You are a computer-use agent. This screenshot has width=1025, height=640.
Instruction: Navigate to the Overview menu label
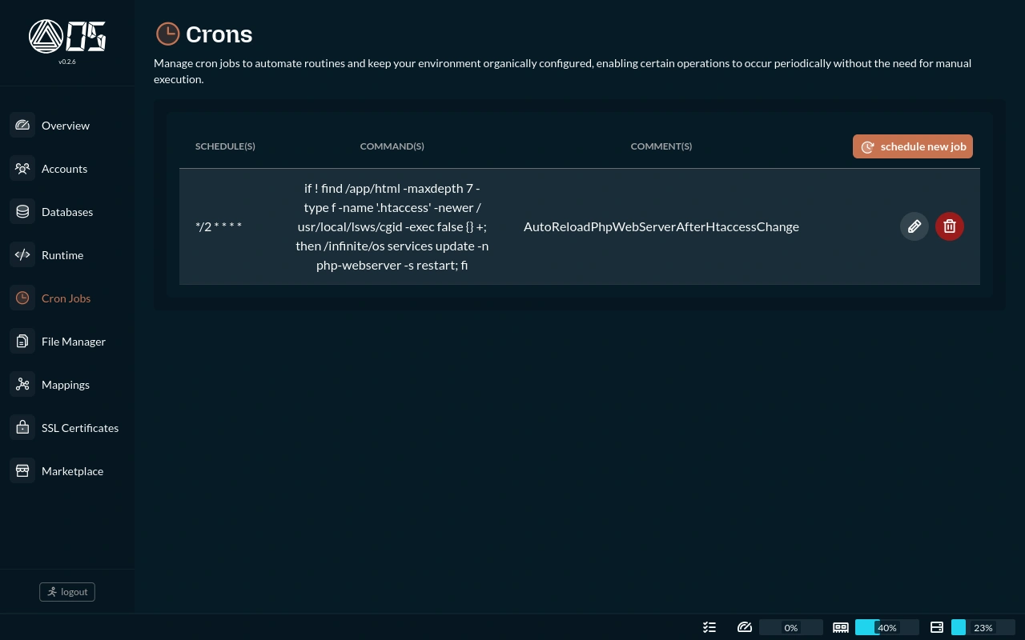(66, 126)
